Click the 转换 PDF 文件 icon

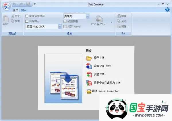89,66
